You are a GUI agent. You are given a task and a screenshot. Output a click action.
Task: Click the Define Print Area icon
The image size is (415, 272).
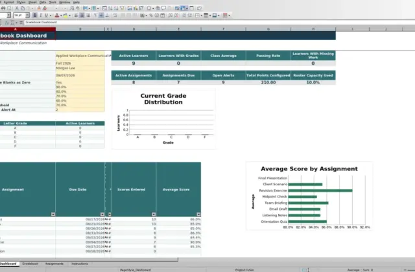[176, 8]
